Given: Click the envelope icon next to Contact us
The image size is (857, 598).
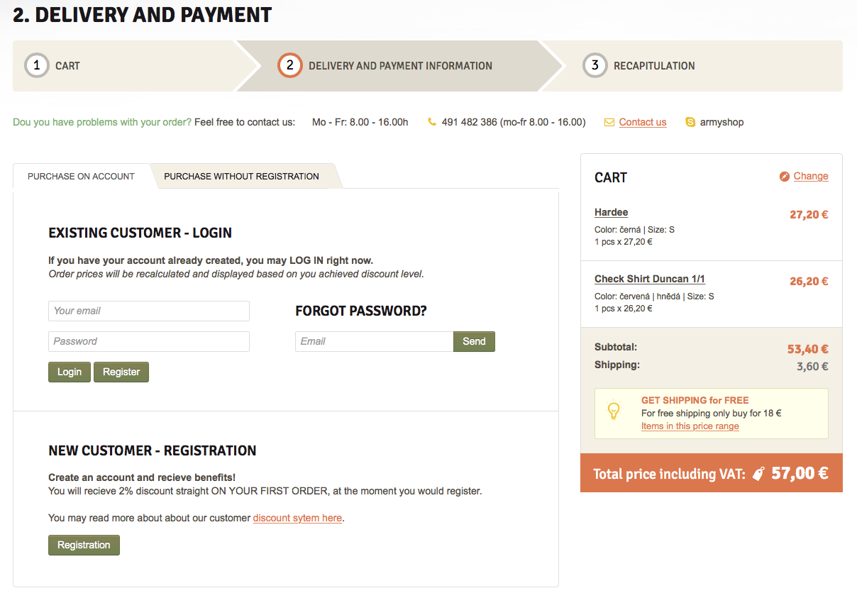Looking at the screenshot, I should [609, 122].
